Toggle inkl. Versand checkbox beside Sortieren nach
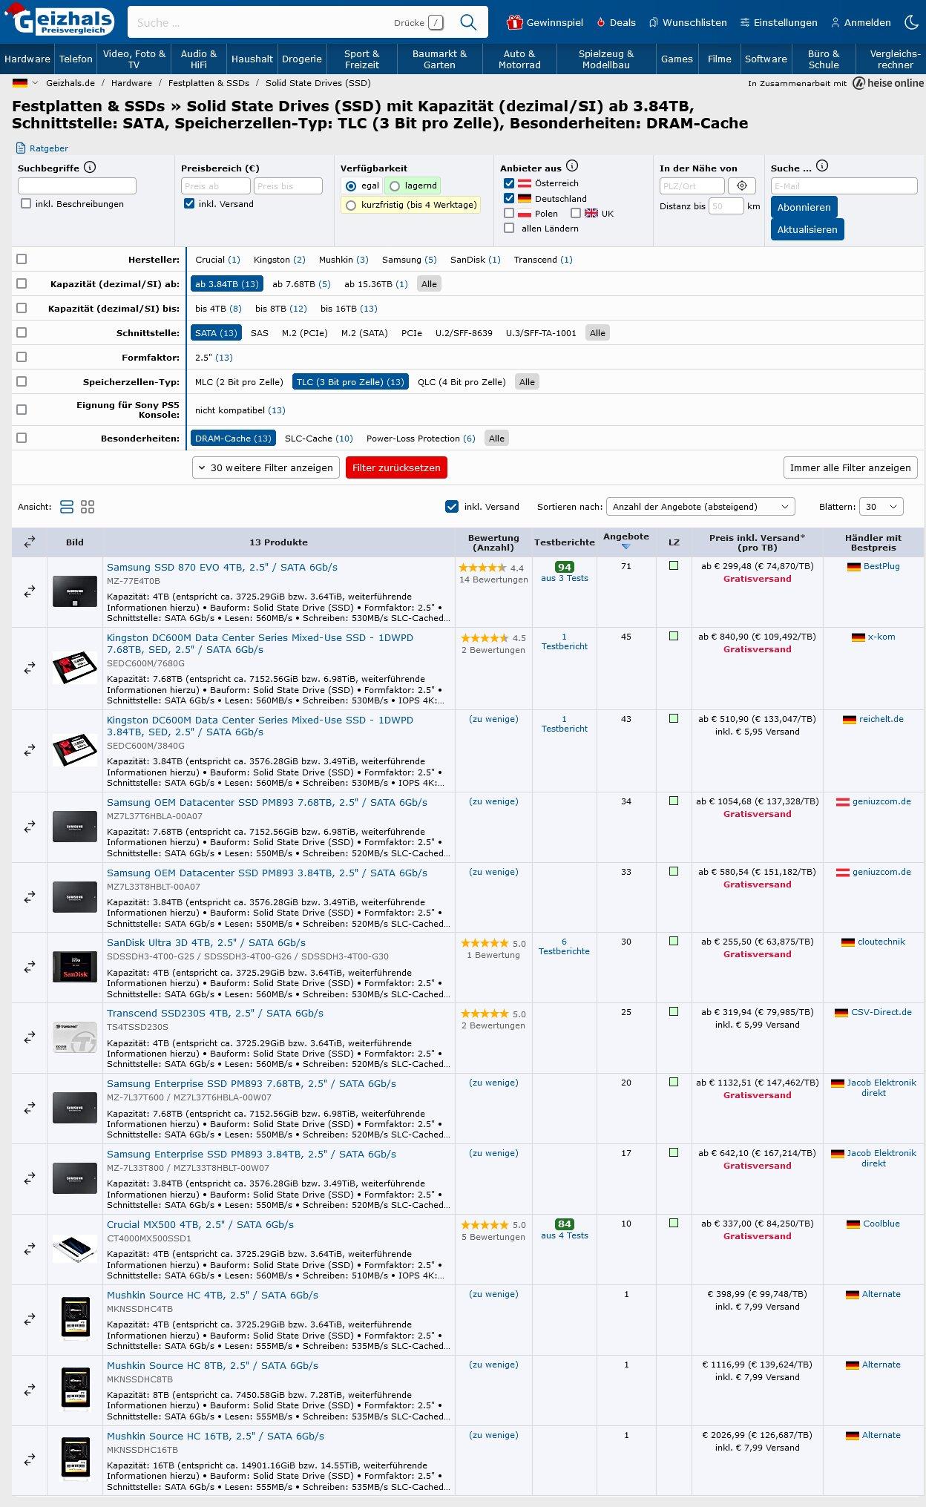The height and width of the screenshot is (1507, 926). [x=452, y=507]
